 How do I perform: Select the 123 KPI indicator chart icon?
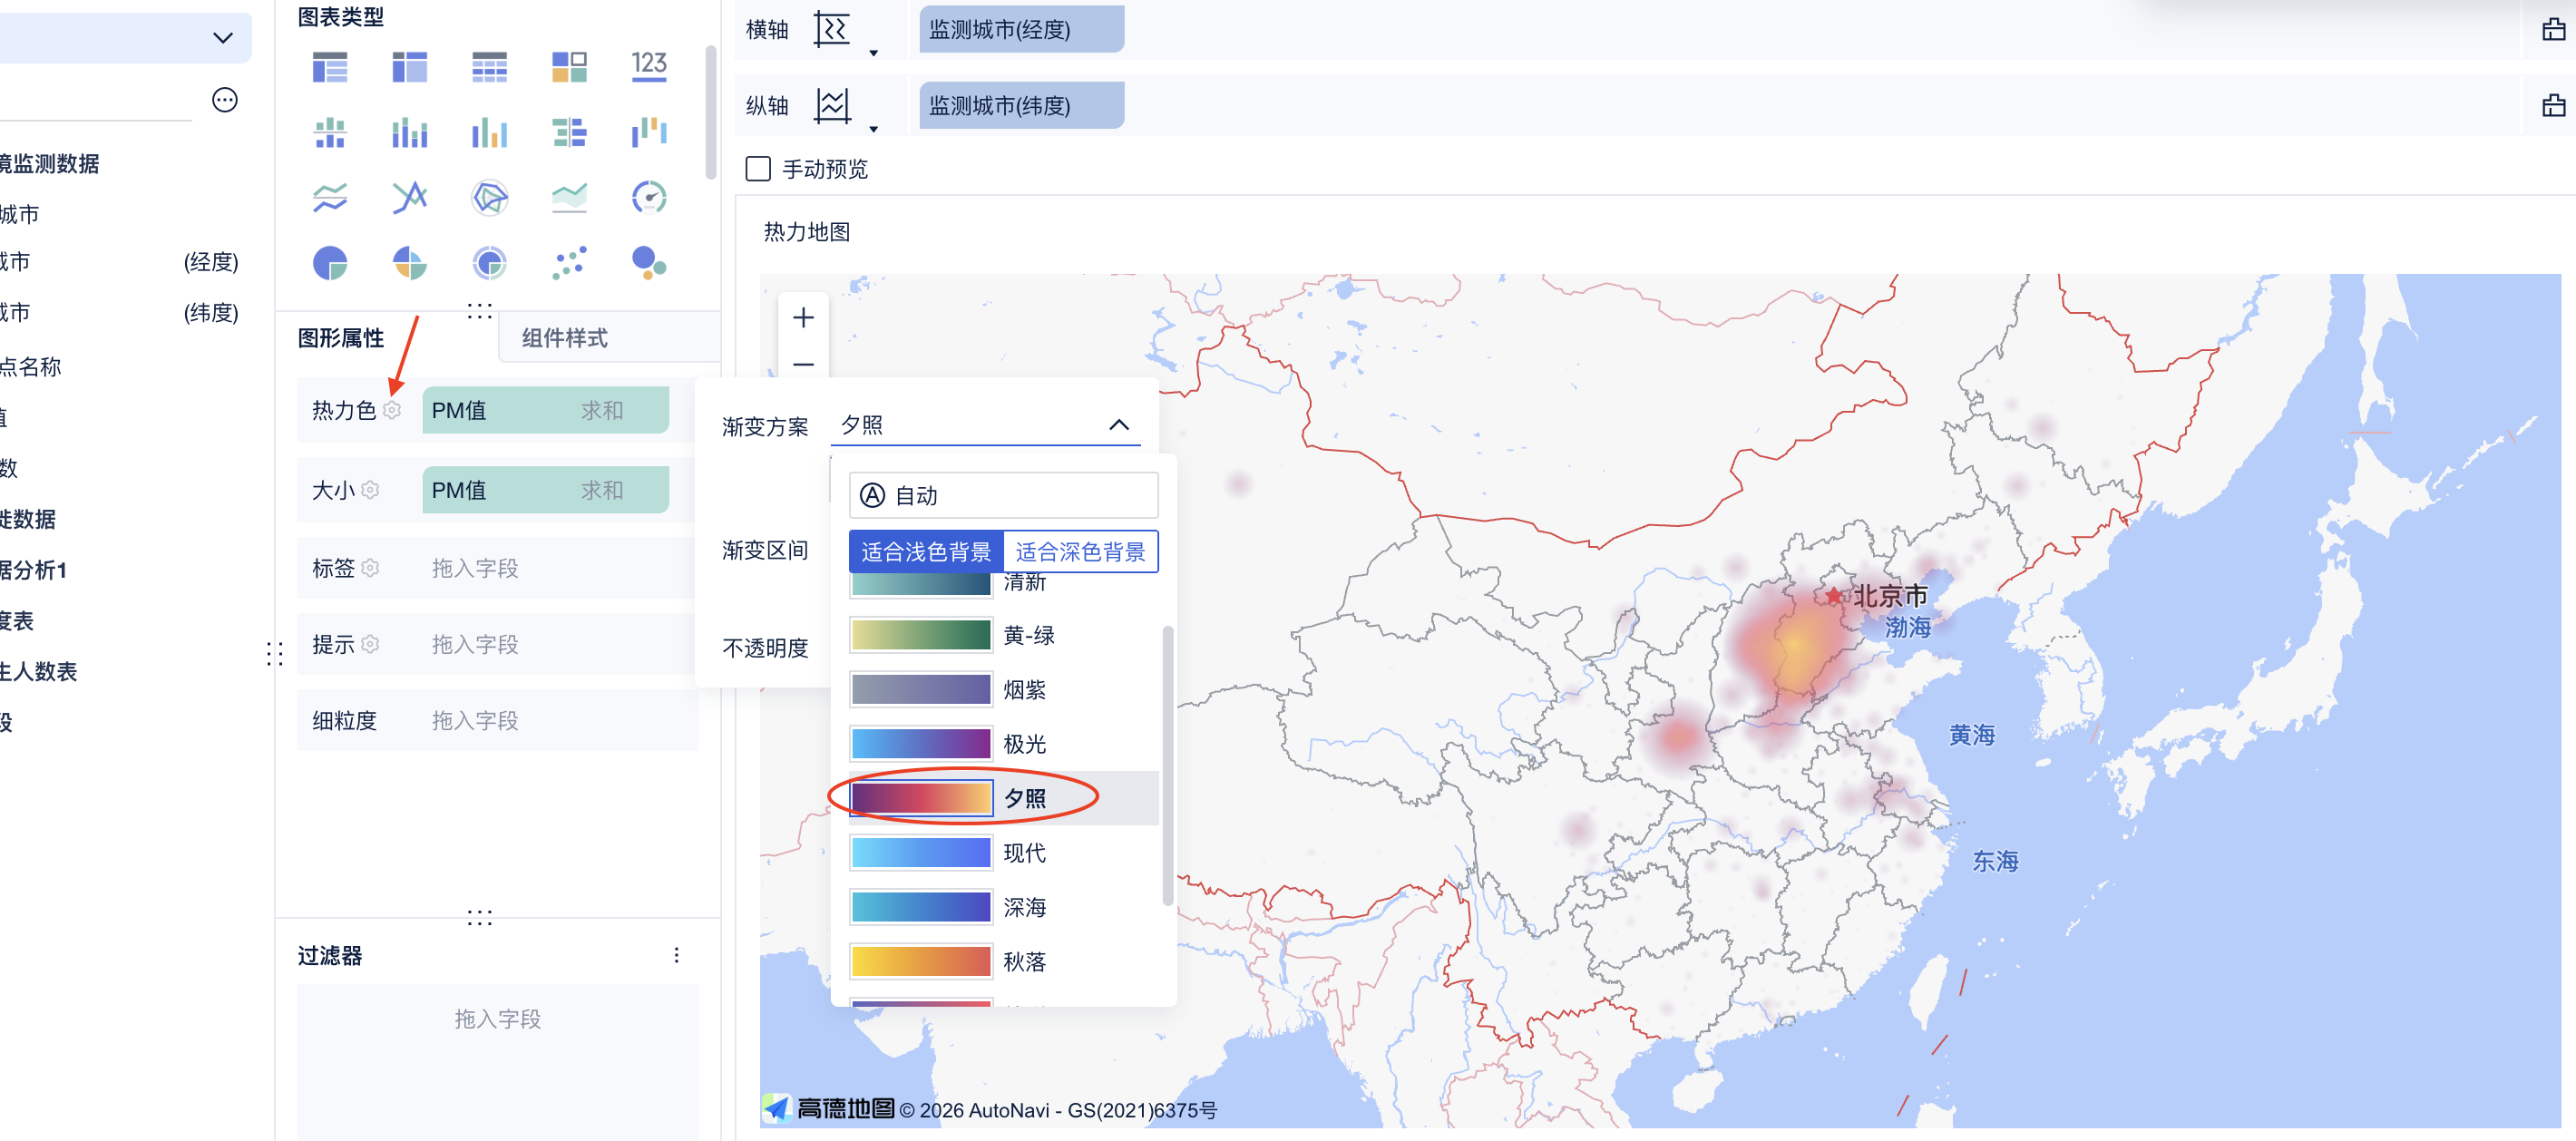pos(649,67)
